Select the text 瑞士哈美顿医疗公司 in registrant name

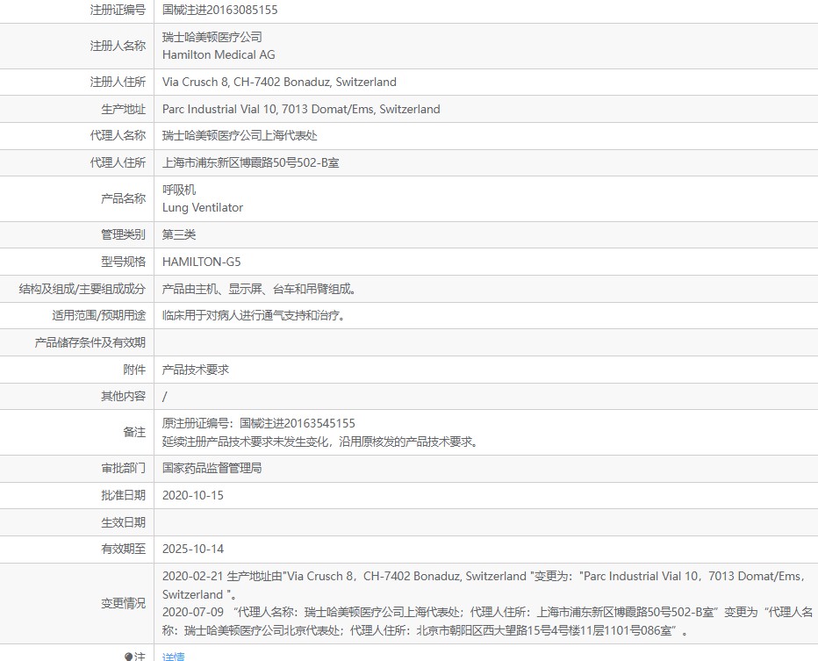point(212,37)
